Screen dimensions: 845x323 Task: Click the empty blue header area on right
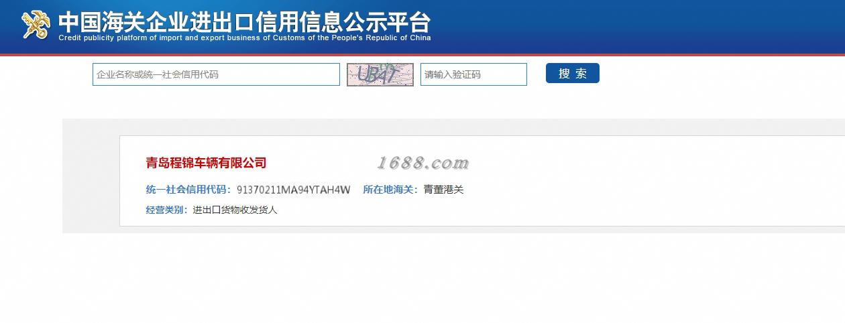(x=637, y=25)
